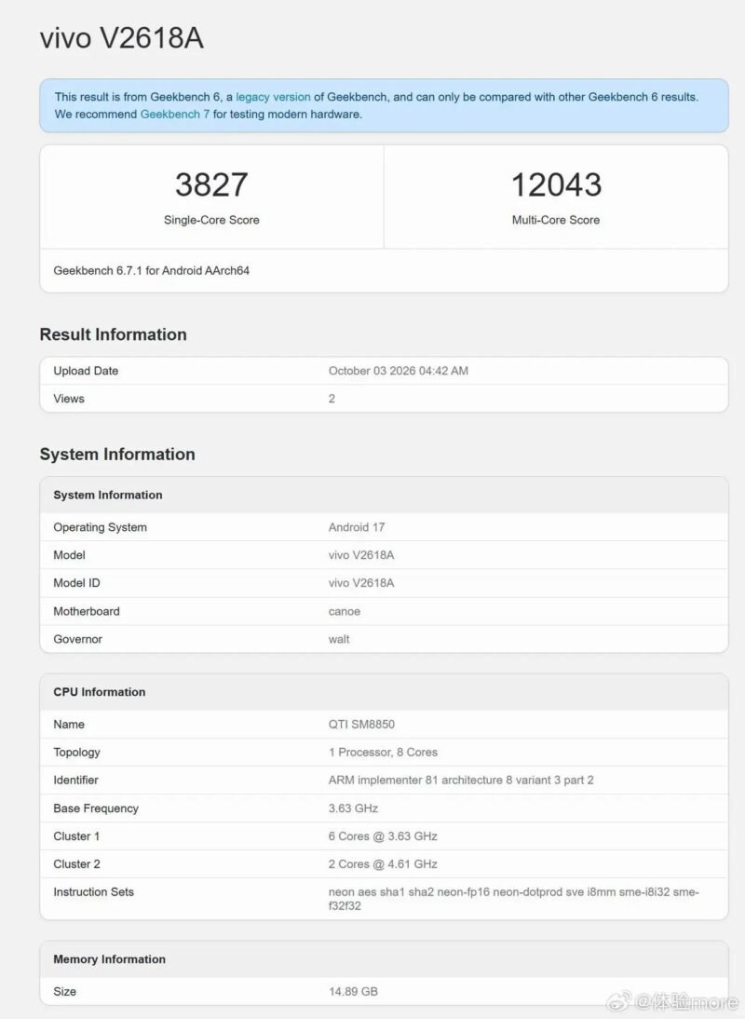Click the multi-core score 12043
Screen dimensions: 745x1019
point(556,184)
